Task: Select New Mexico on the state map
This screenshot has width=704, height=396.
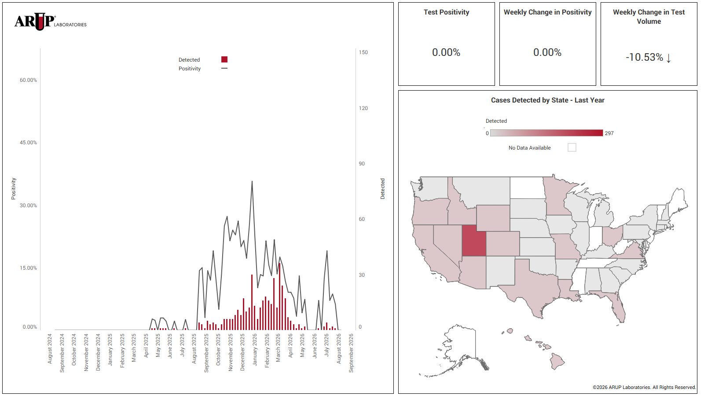Action: (x=501, y=271)
